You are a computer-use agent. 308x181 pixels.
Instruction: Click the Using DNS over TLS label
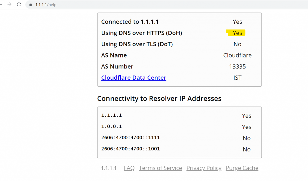pos(137,44)
